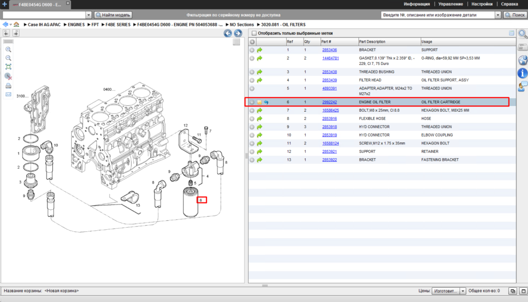Click the diagram toolbar drag handle
The width and height of the screenshot is (528, 302).
coord(8,41)
